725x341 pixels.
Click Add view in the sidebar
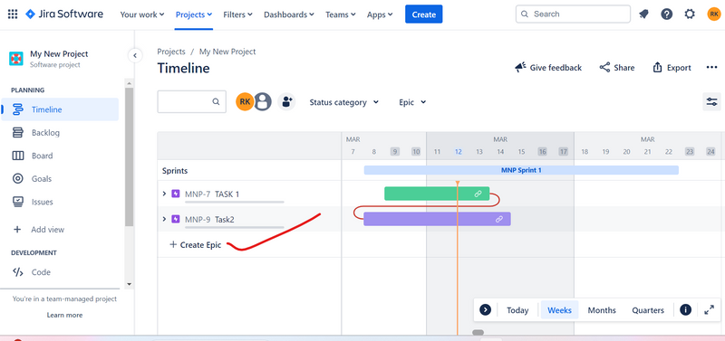tap(60, 230)
